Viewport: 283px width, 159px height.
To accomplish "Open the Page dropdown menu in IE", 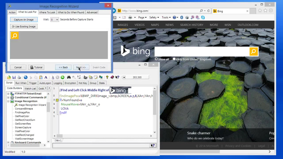I will pyautogui.click(x=143, y=17).
